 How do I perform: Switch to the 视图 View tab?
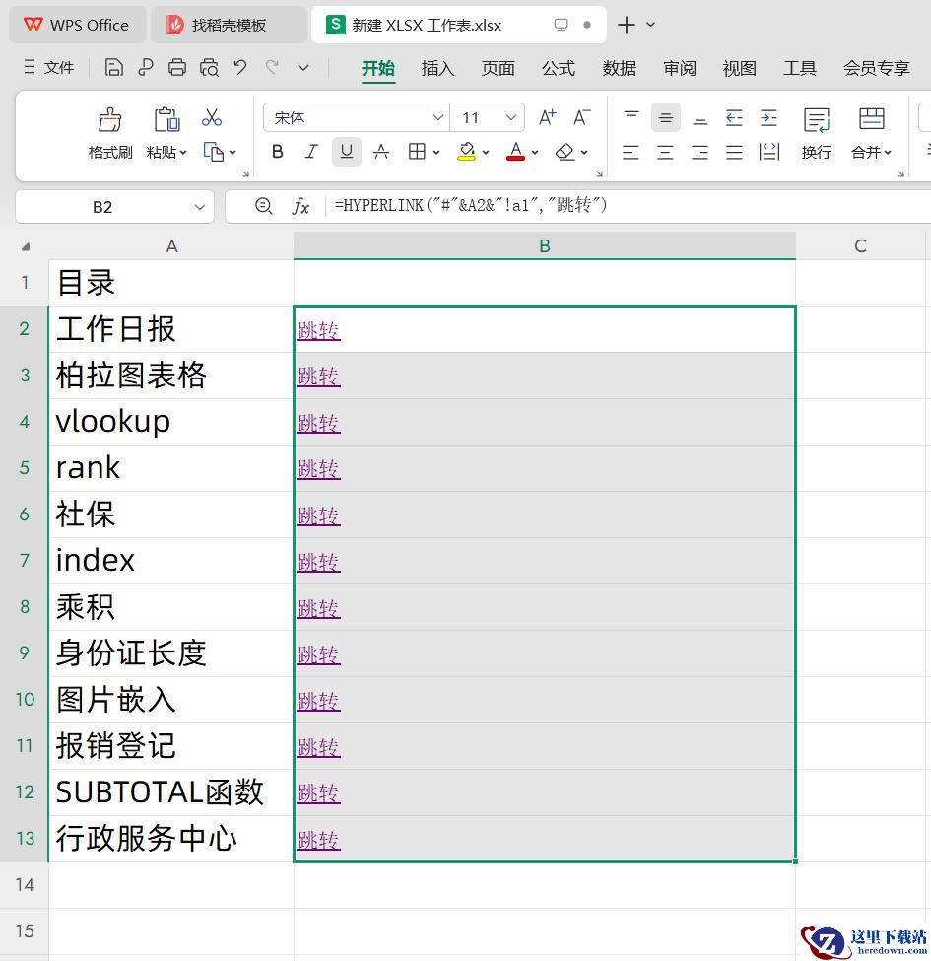pos(740,68)
